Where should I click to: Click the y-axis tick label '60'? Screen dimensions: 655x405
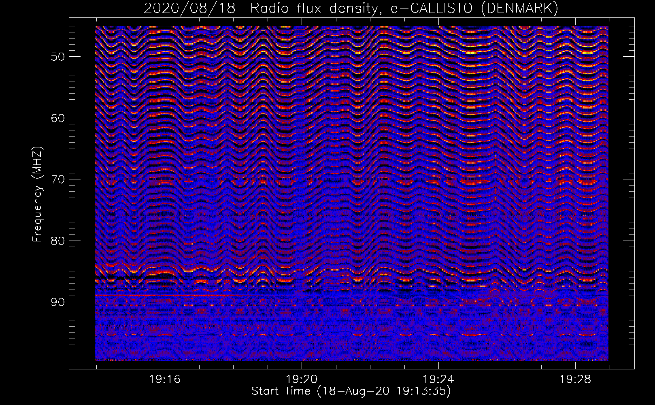(58, 118)
